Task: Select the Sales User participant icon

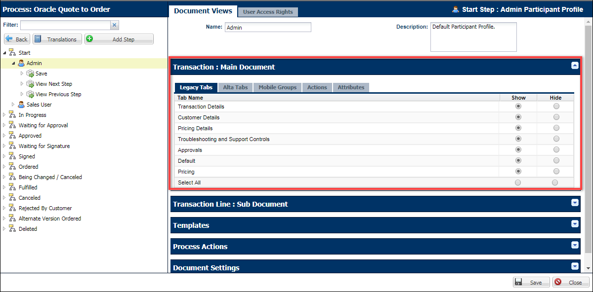Action: coord(21,104)
